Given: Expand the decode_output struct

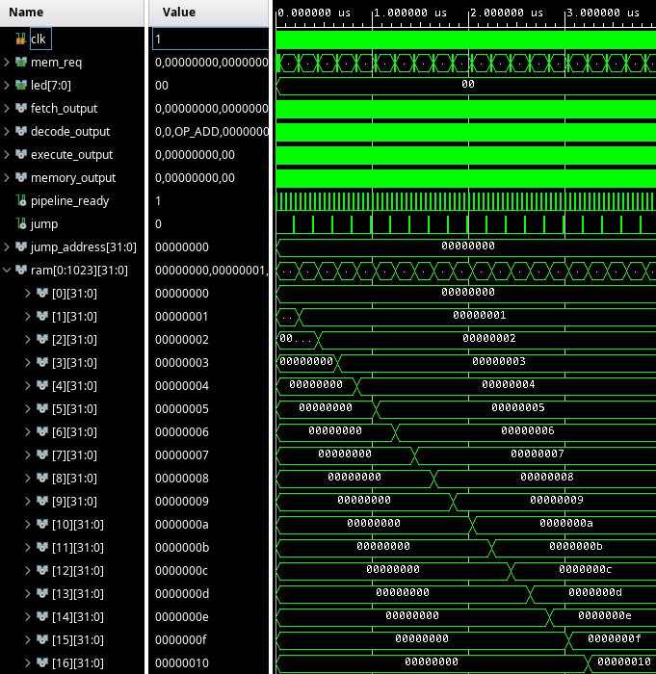Looking at the screenshot, I should pos(7,131).
